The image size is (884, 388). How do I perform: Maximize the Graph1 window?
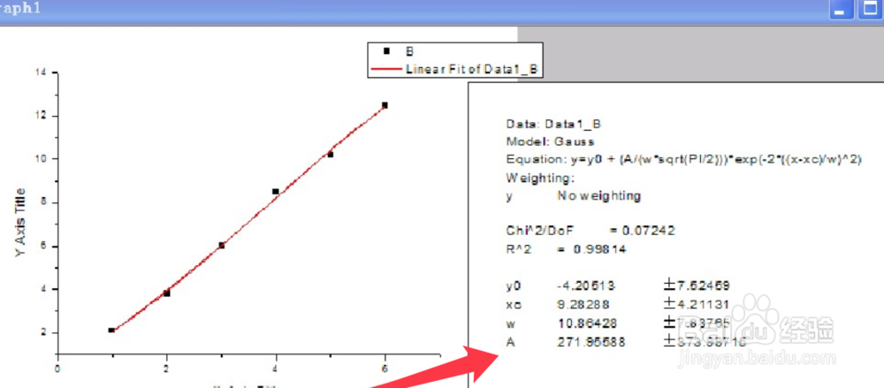click(x=869, y=11)
